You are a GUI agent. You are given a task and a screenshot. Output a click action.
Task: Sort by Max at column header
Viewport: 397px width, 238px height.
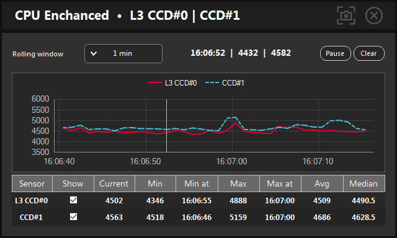[280, 183]
